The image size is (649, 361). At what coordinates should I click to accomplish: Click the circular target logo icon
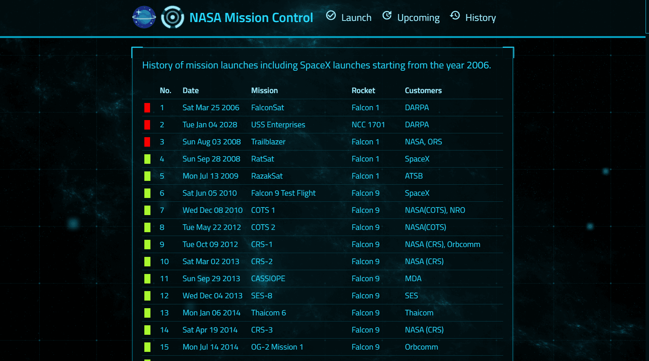point(172,17)
